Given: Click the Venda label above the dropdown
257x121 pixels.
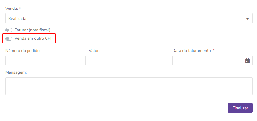Looking at the screenshot, I should pyautogui.click(x=12, y=9).
